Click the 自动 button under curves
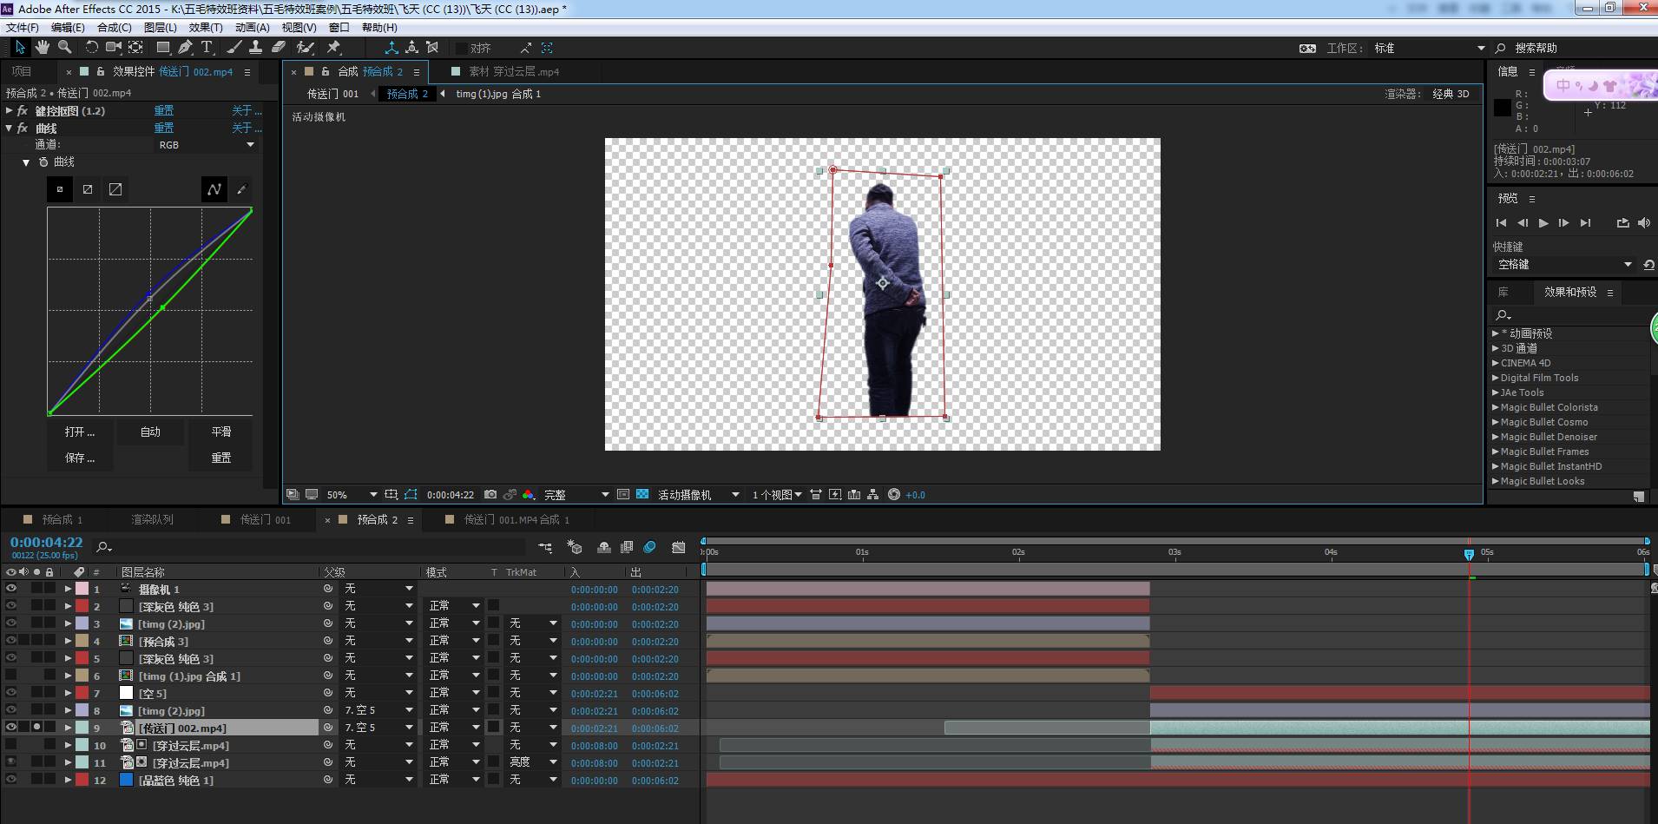This screenshot has width=1658, height=824. click(x=150, y=432)
